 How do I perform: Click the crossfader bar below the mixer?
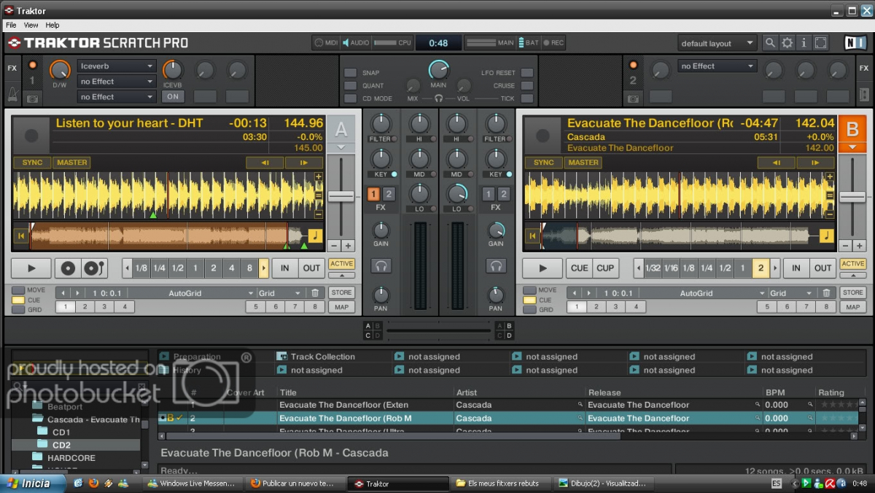[x=438, y=332]
